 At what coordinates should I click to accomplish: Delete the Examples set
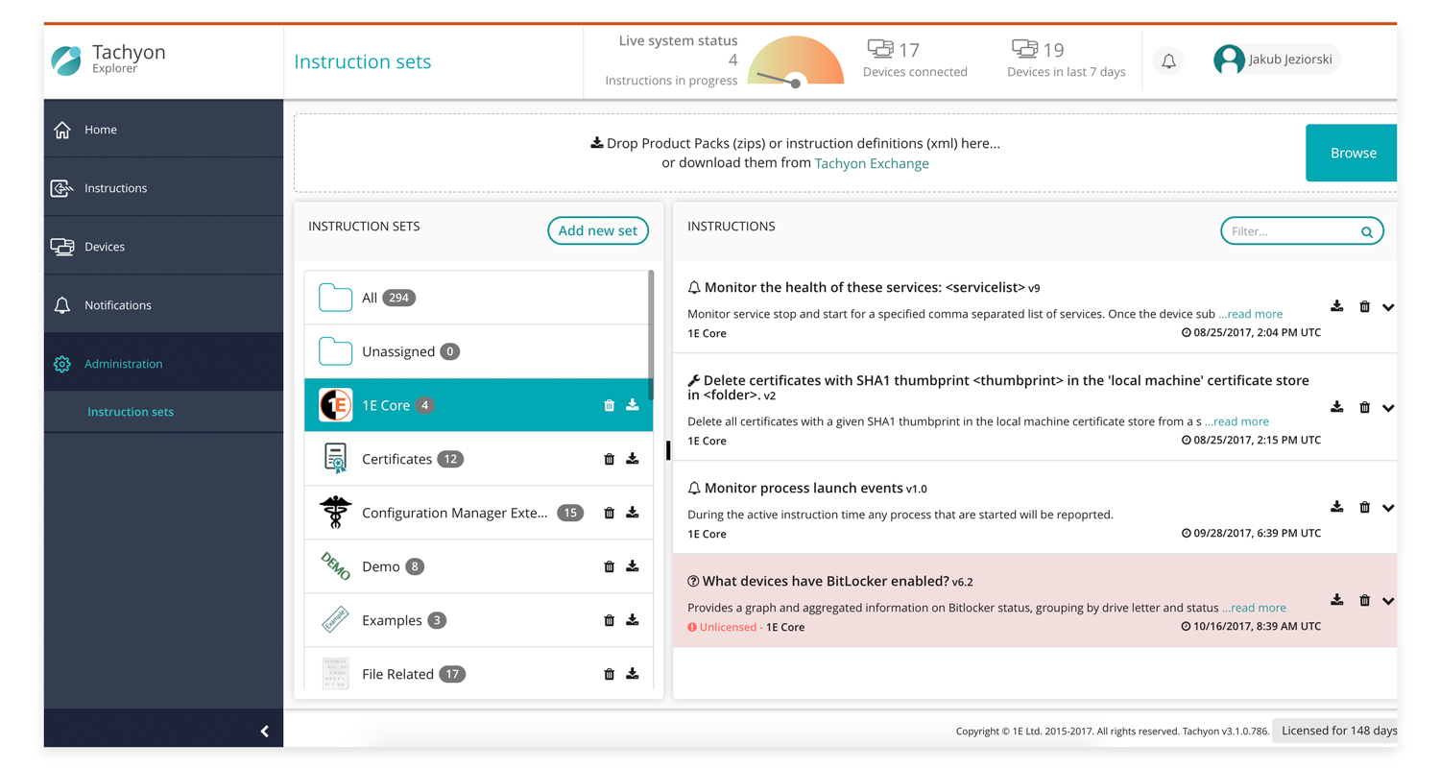[609, 620]
